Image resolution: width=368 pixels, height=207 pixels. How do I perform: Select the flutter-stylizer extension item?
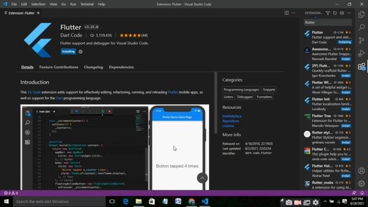coord(328,137)
